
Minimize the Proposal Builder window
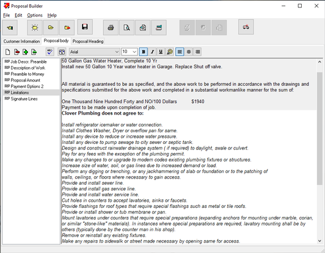click(x=283, y=6)
